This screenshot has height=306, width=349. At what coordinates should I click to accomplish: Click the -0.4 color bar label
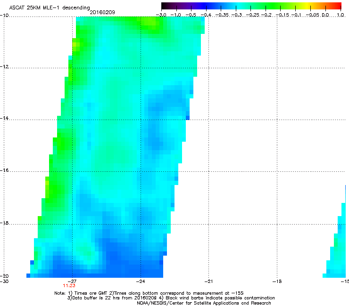206,15
